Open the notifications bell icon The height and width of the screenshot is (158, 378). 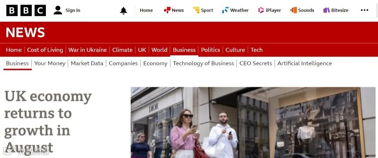click(x=124, y=10)
